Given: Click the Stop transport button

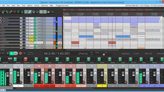Looking at the screenshot, I should point(7,53).
